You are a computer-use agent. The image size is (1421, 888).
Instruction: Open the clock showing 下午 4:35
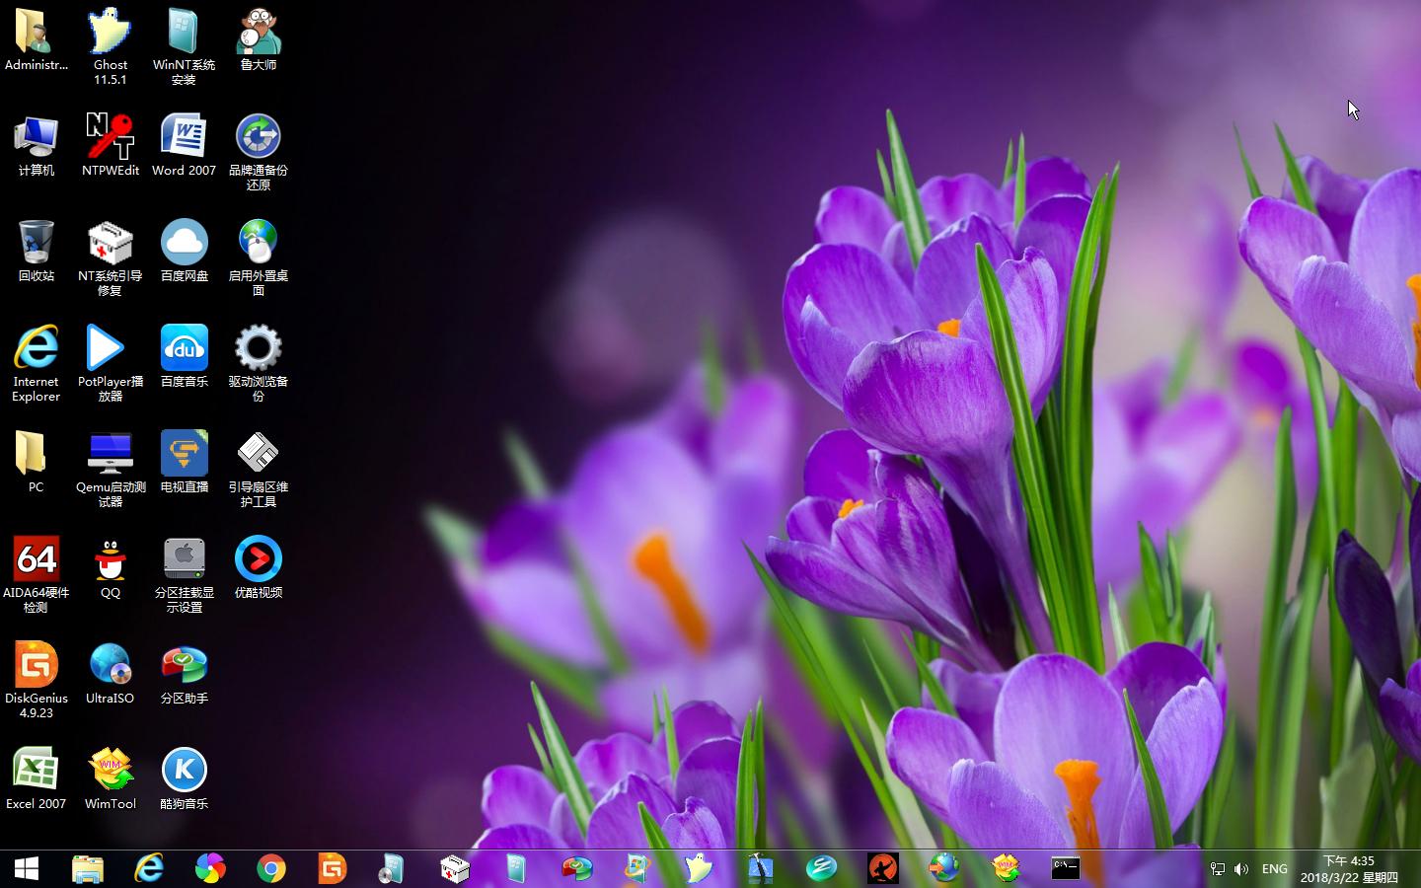[x=1349, y=869]
